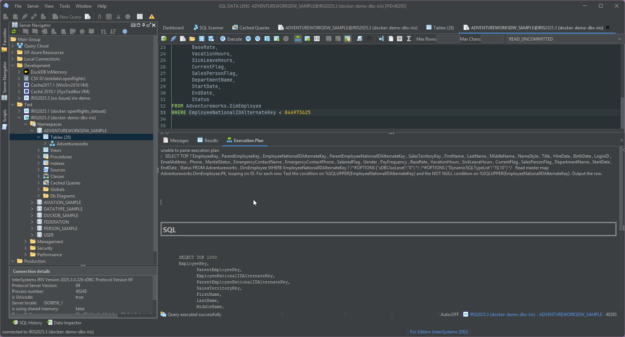
Task: Open the Transaction isolation READ_UNCOMMITTED dropdown
Action: (565, 39)
